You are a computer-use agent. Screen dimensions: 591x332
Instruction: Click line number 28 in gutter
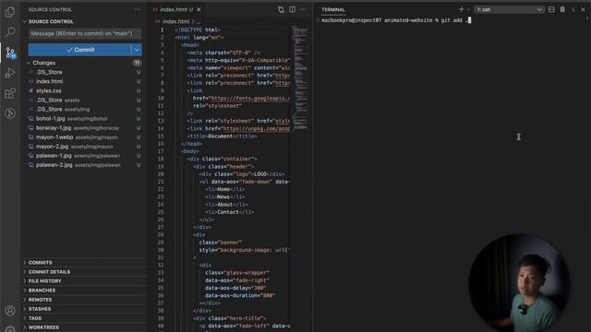tap(161, 235)
